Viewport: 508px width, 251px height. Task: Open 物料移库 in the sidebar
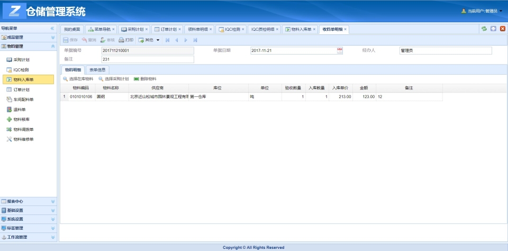(x=23, y=119)
